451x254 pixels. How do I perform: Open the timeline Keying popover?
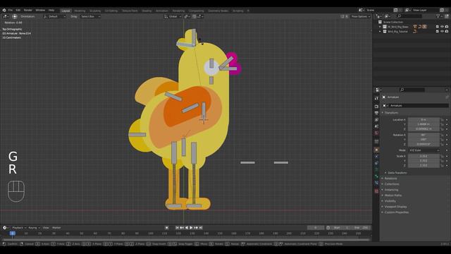click(x=34, y=227)
